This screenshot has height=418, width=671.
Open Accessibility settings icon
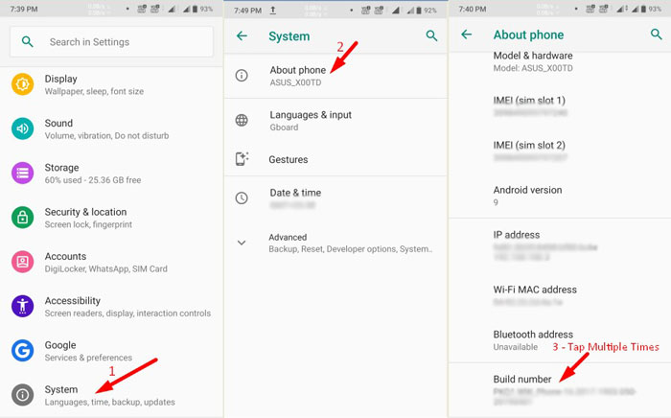[x=22, y=307]
